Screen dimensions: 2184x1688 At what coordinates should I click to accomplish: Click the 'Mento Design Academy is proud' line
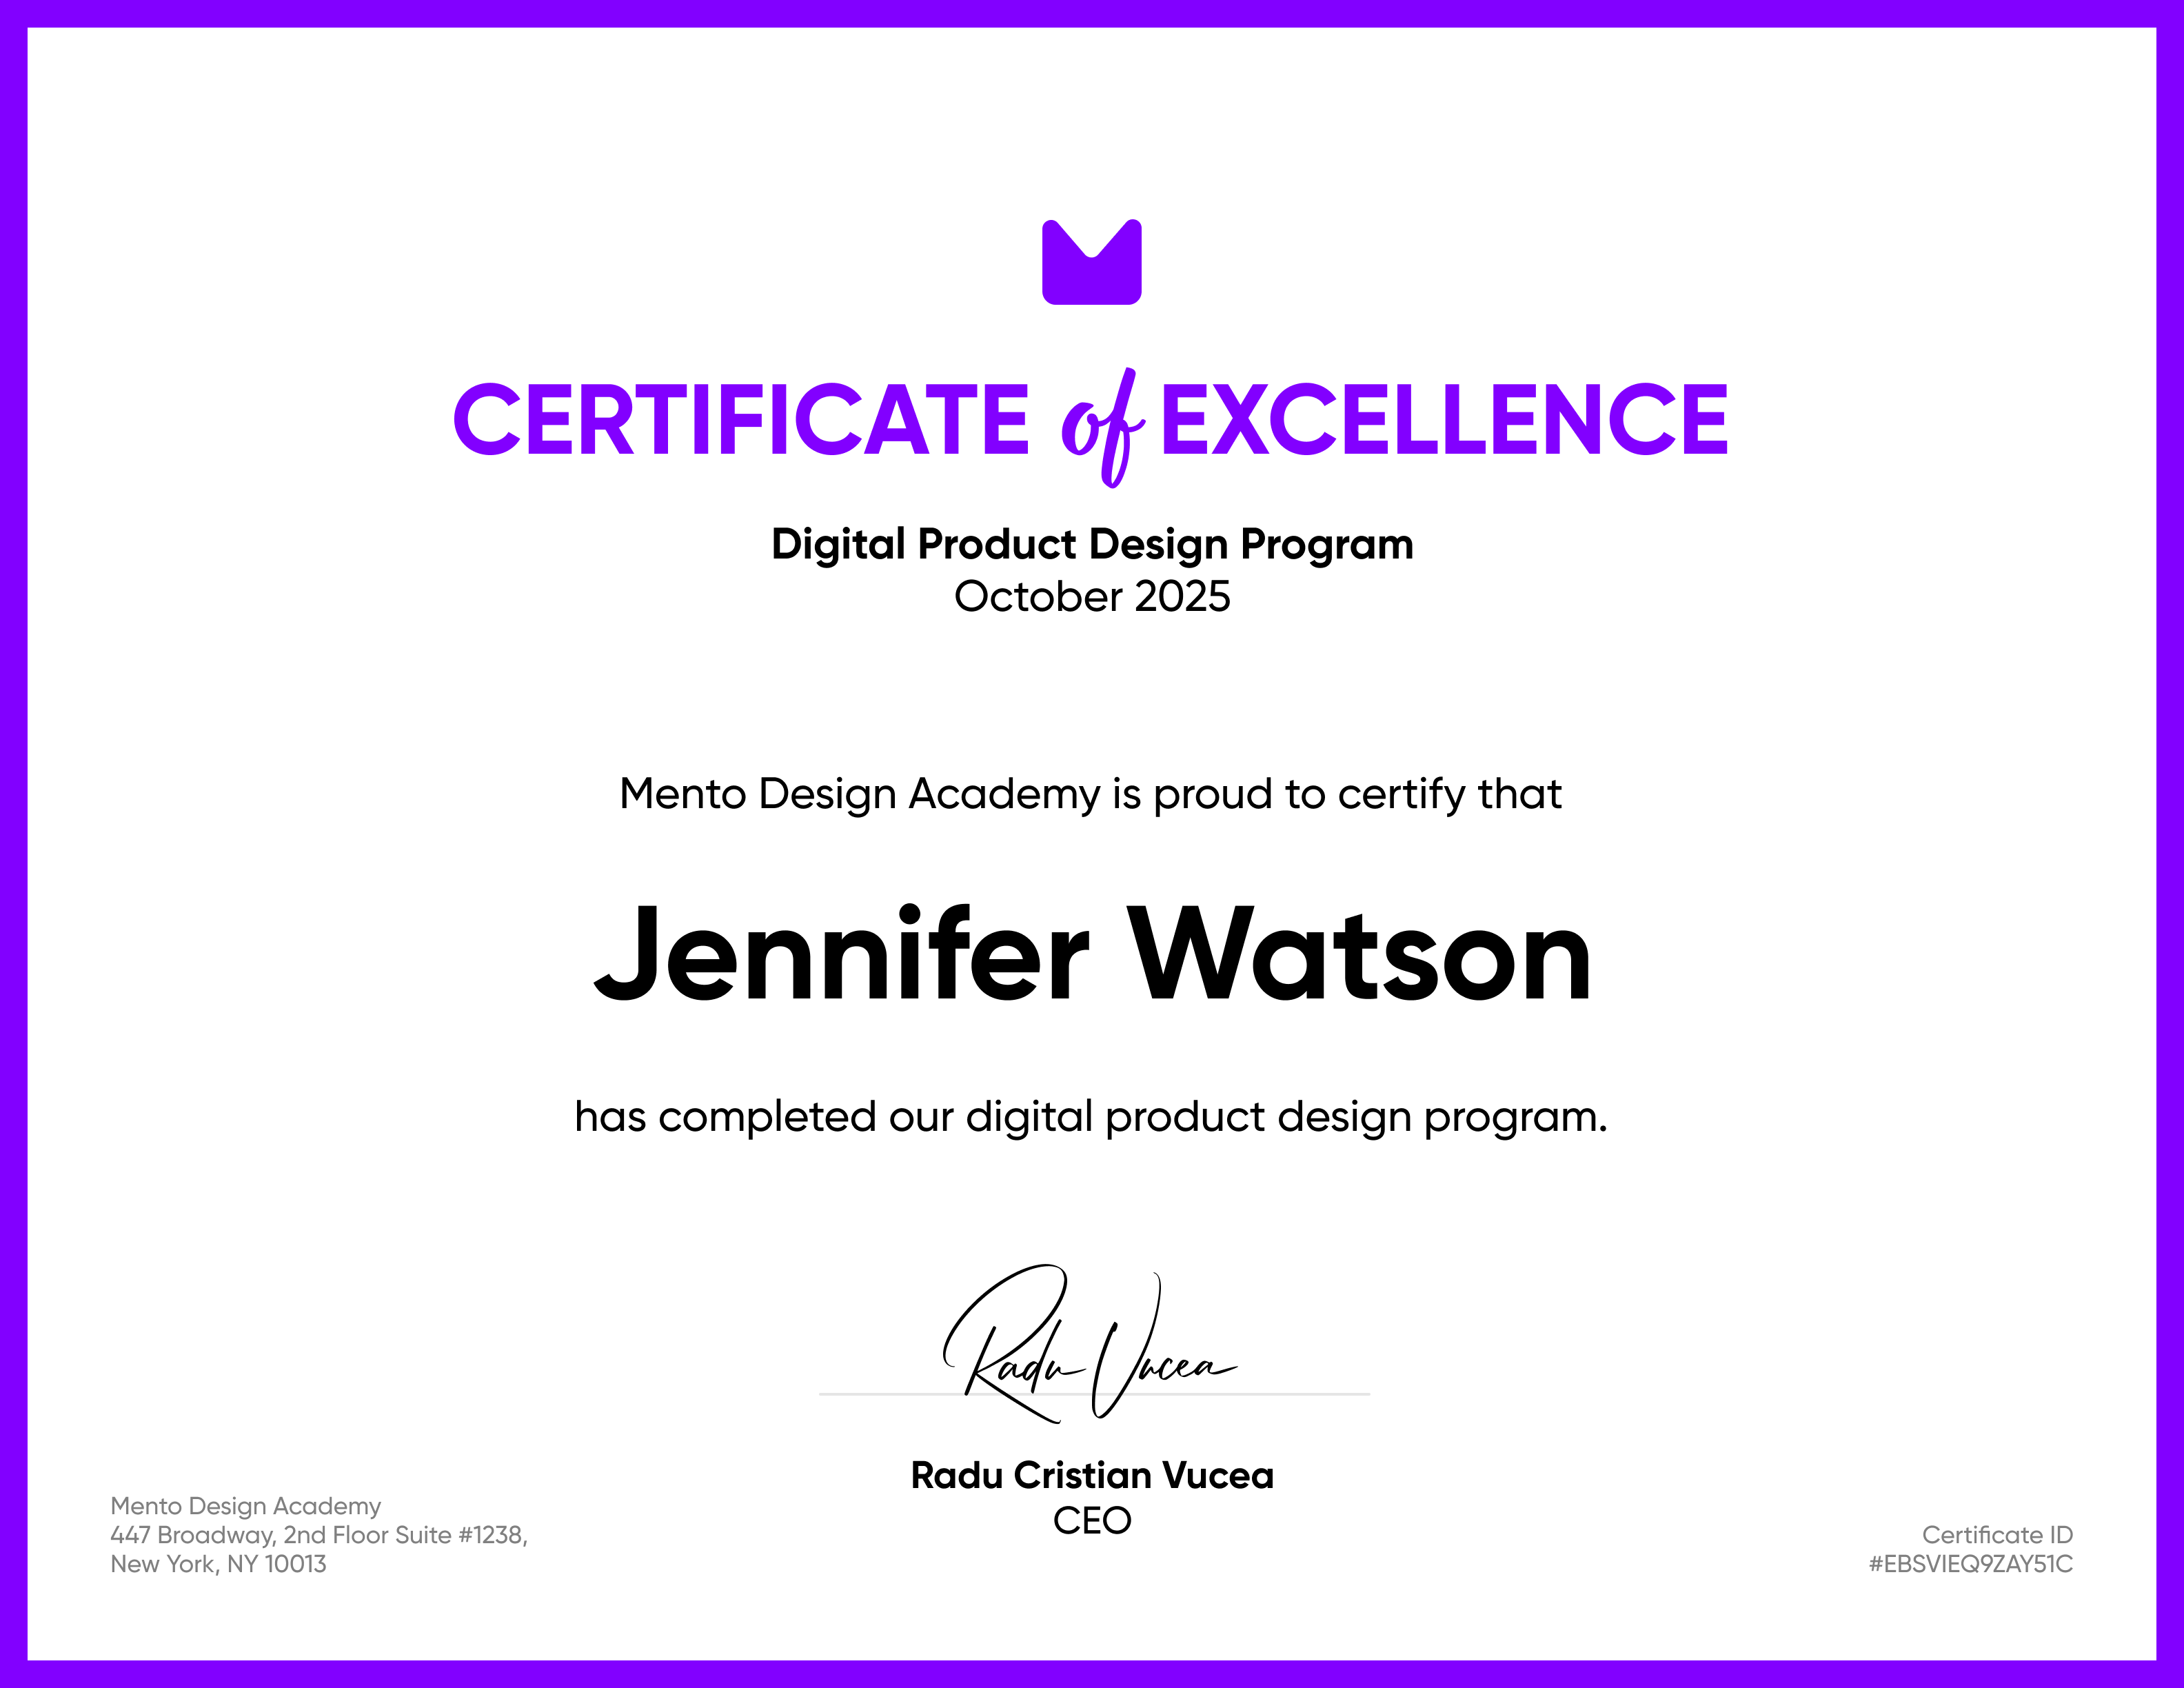point(1090,795)
